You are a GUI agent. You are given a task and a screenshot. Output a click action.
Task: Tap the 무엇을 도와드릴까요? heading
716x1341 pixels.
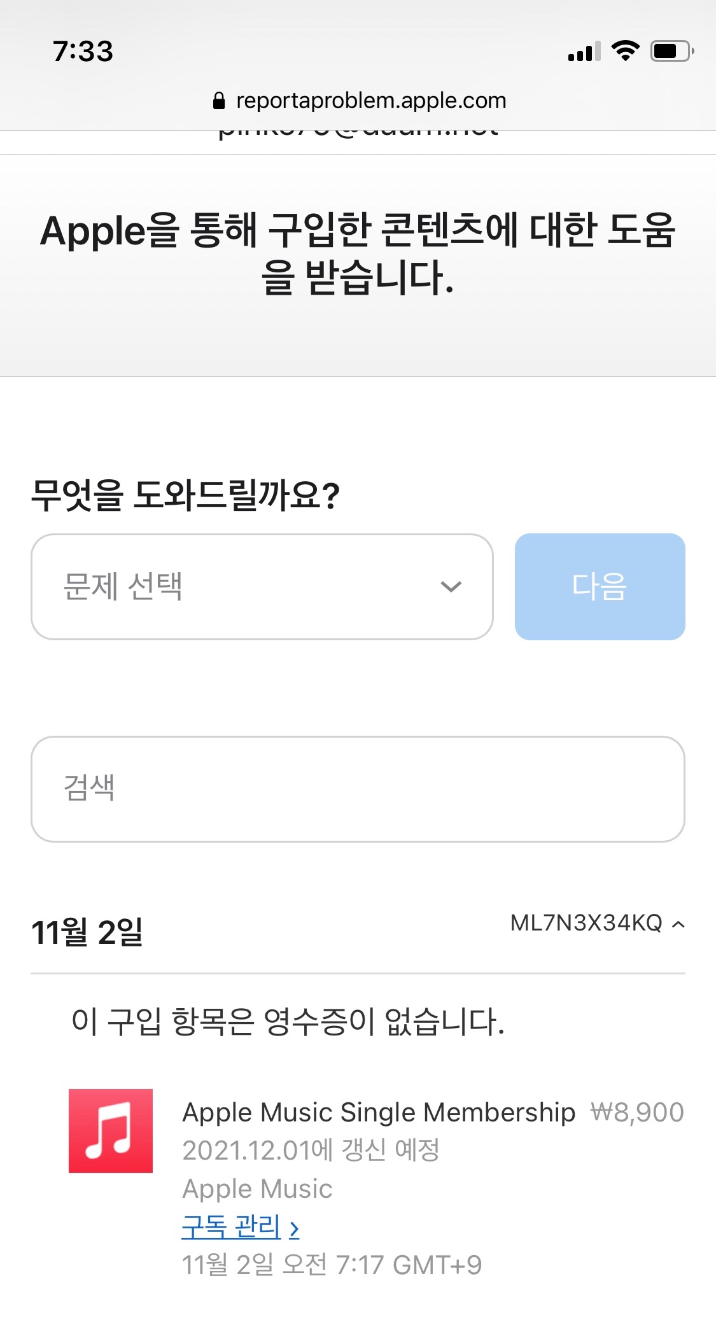coord(185,495)
